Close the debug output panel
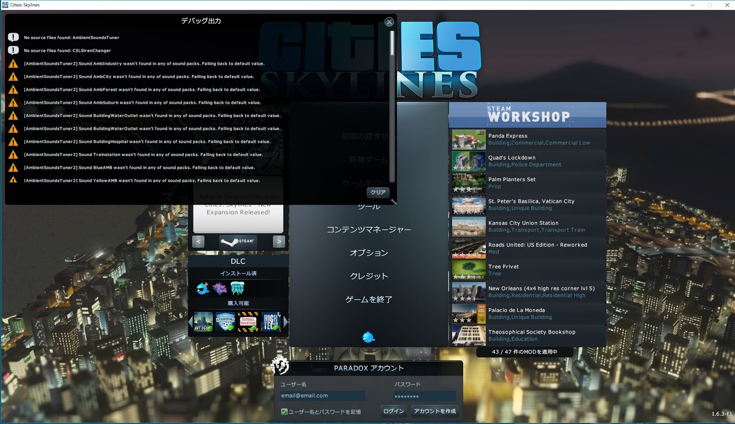The height and width of the screenshot is (424, 735). point(389,22)
